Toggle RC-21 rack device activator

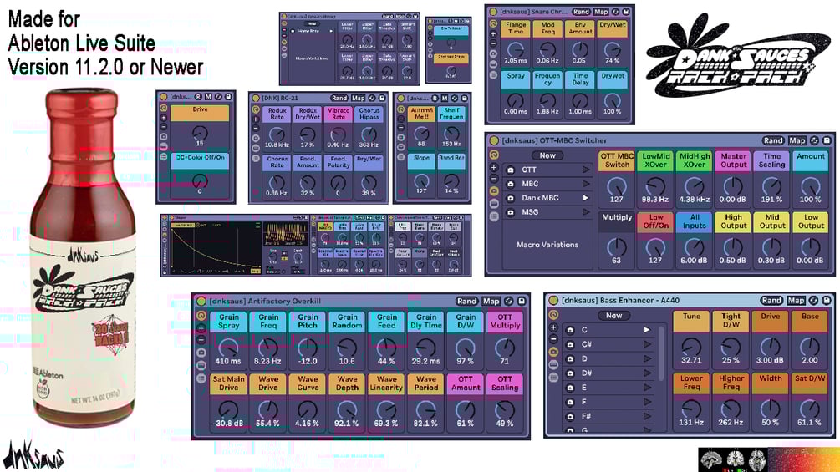[x=256, y=98]
